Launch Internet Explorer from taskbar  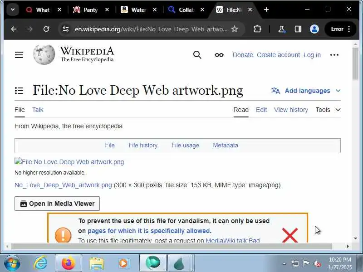coord(40,263)
